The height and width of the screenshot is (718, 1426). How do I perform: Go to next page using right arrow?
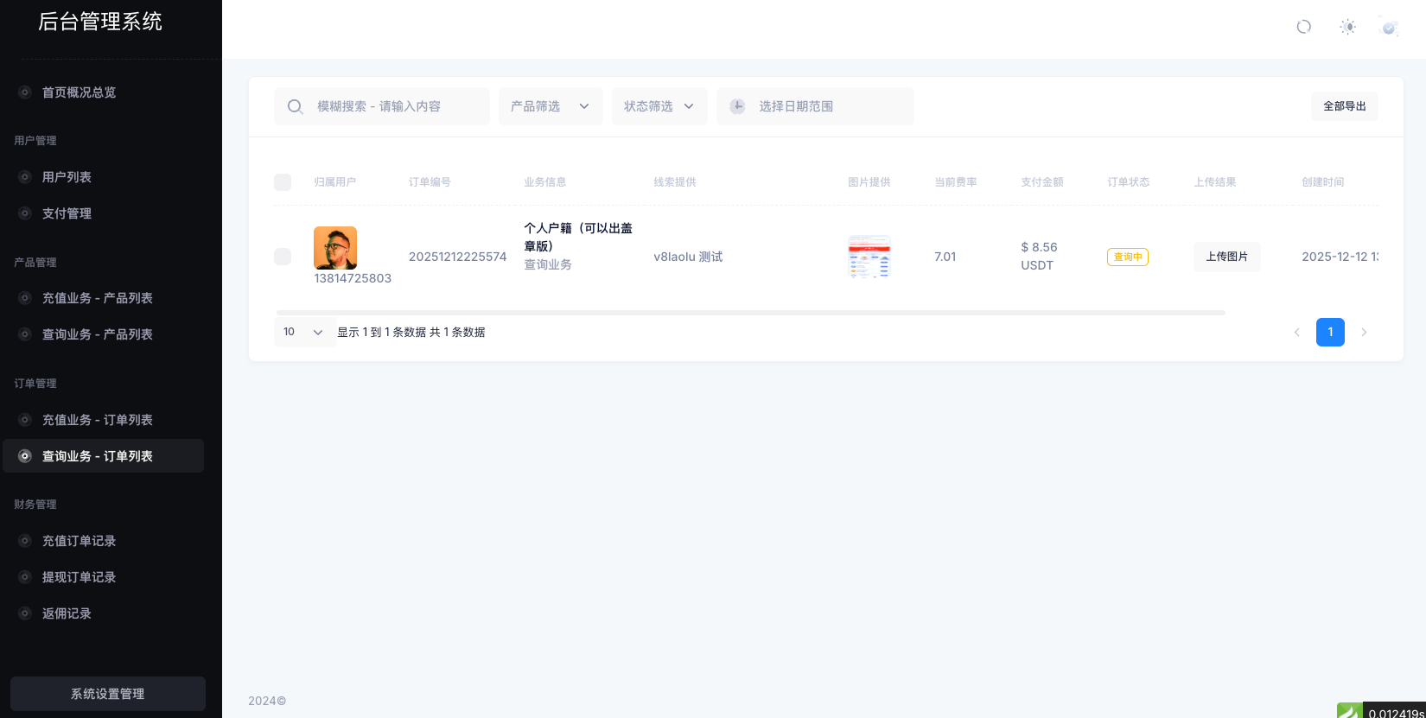1364,333
